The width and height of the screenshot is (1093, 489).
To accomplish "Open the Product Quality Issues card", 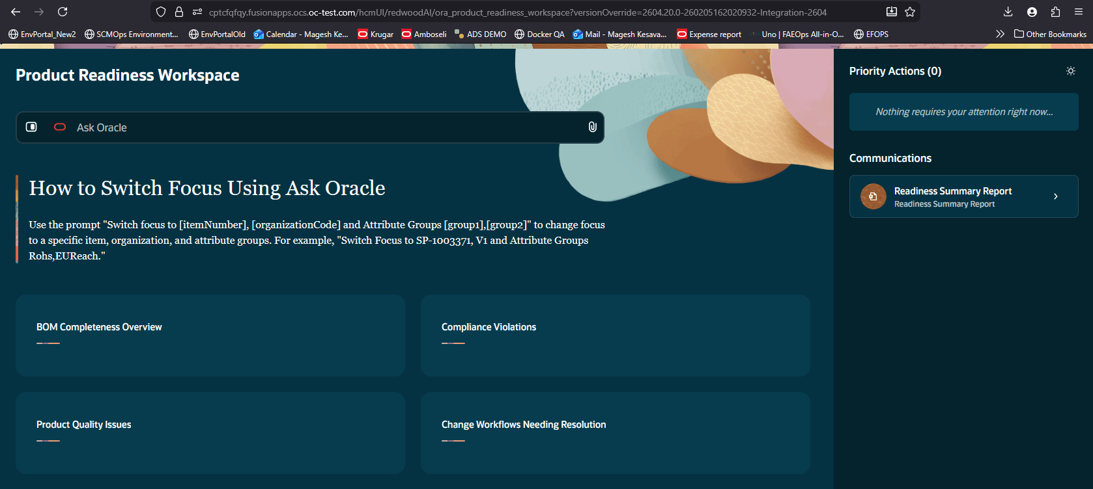I will pyautogui.click(x=210, y=433).
